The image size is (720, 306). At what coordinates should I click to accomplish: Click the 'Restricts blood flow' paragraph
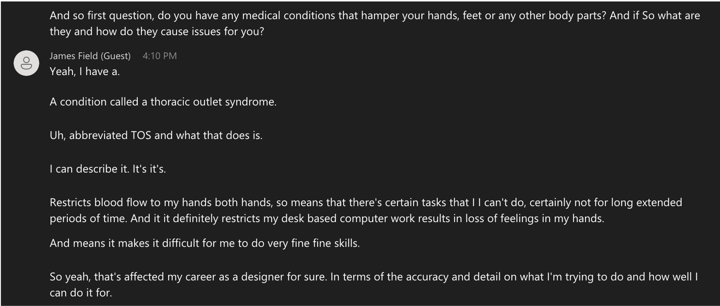tap(366, 210)
